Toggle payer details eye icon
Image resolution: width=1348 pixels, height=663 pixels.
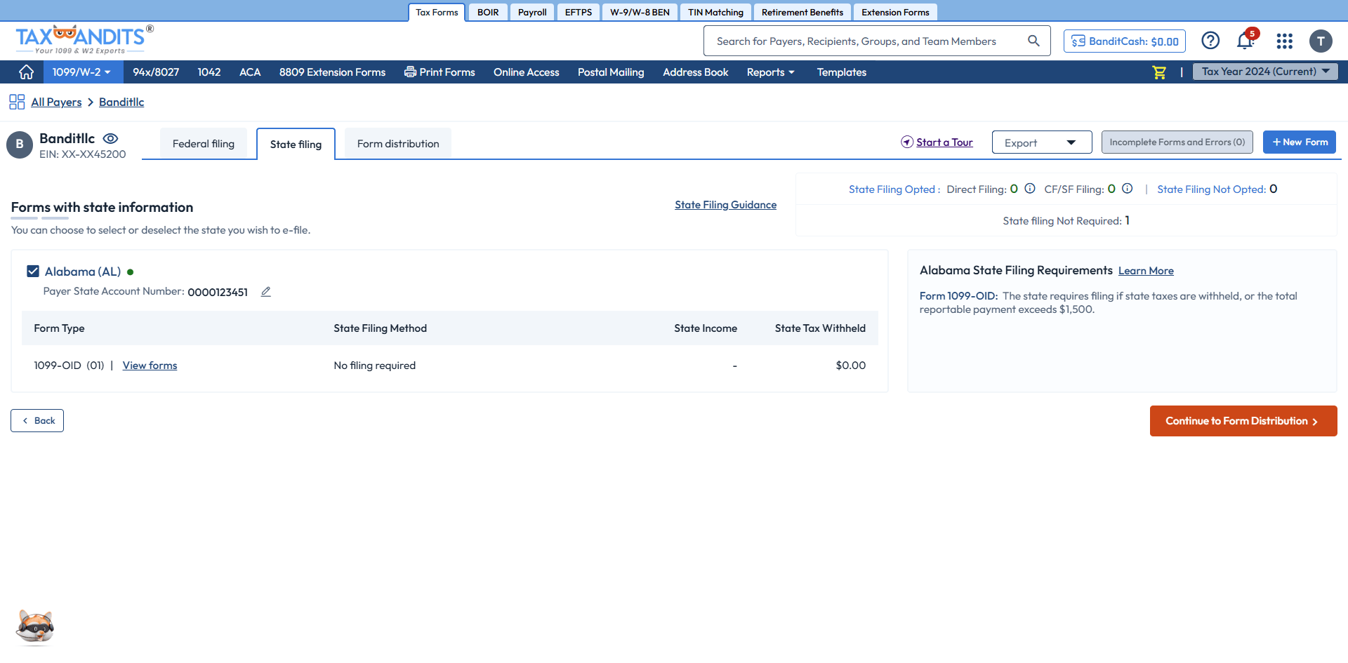click(111, 139)
